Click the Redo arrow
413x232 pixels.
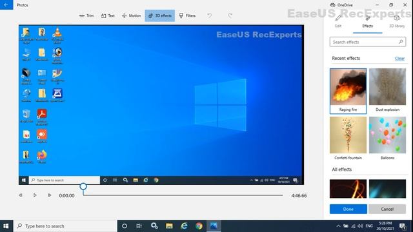click(230, 15)
